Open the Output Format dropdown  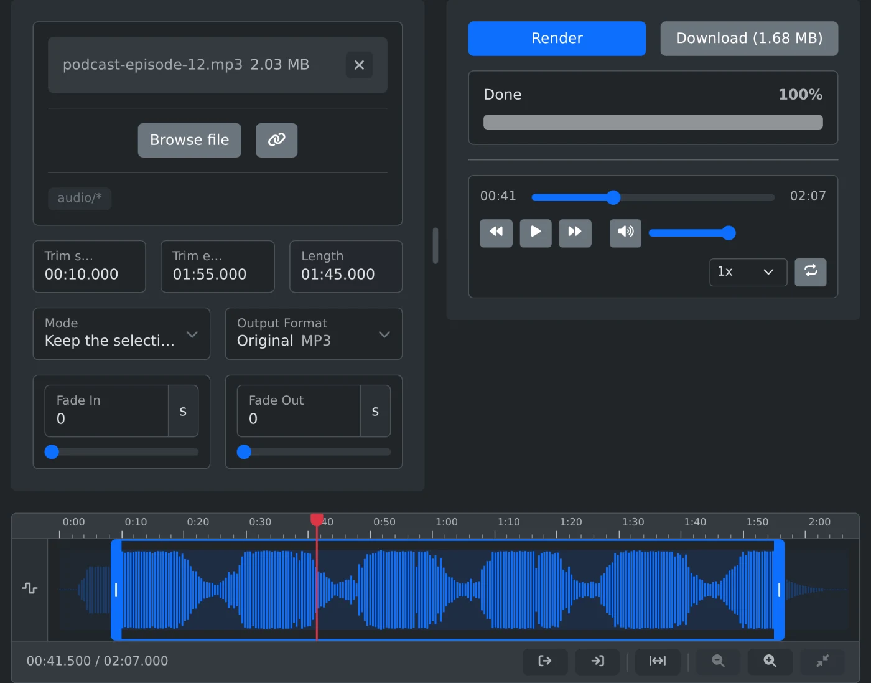pyautogui.click(x=314, y=334)
